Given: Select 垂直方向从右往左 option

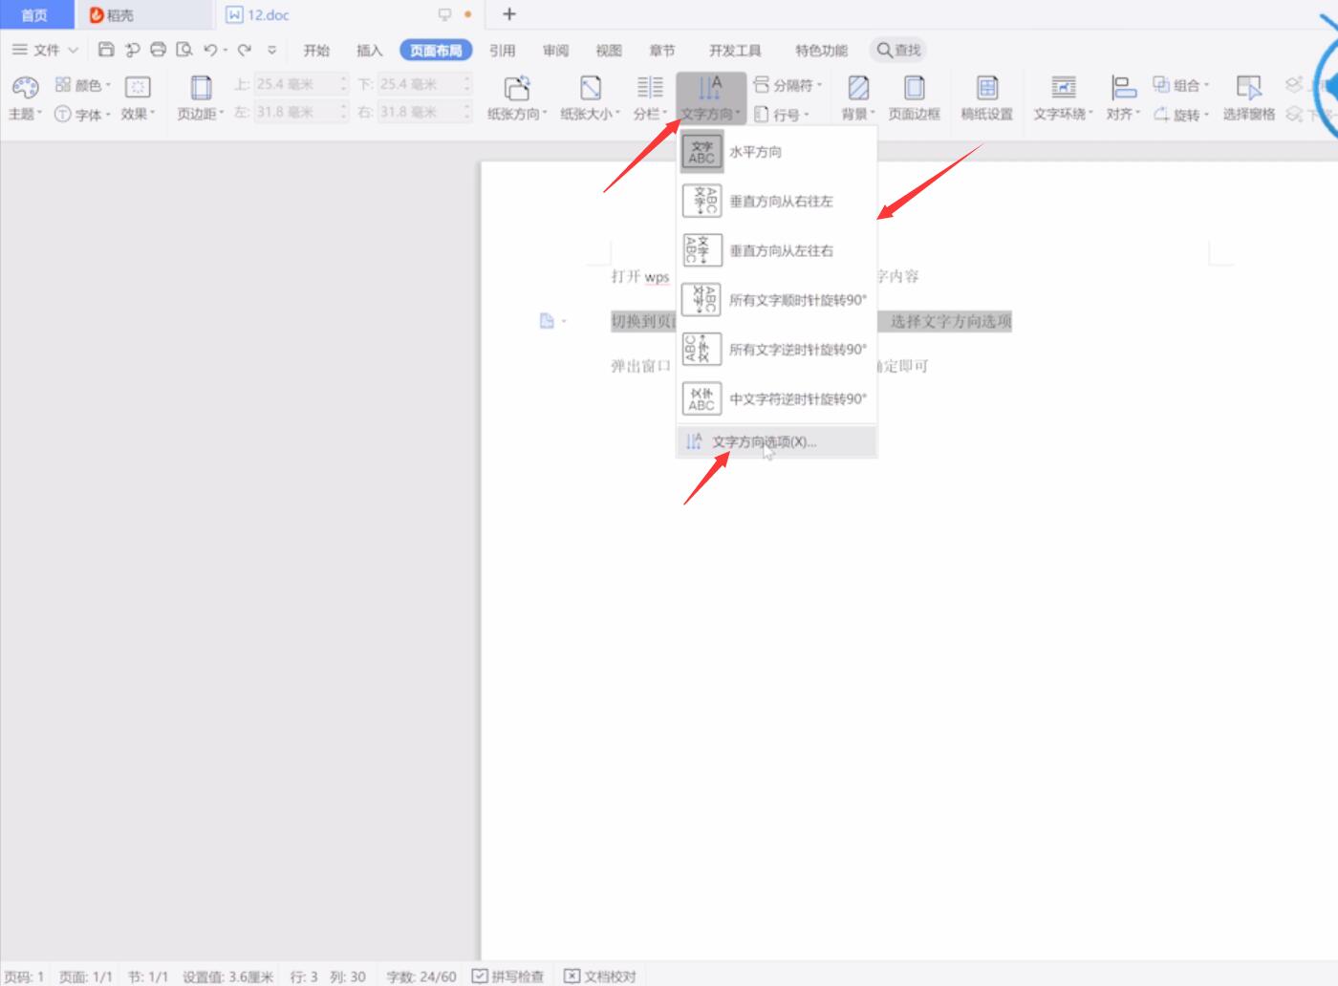Looking at the screenshot, I should point(777,201).
